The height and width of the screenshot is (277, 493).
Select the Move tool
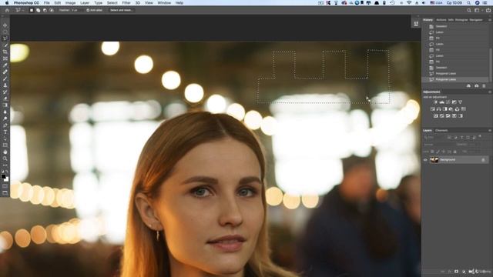click(x=5, y=25)
